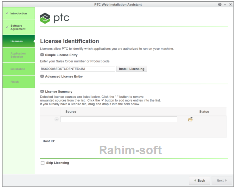Select the Finish step
The width and height of the screenshot is (236, 189).
pos(19,82)
